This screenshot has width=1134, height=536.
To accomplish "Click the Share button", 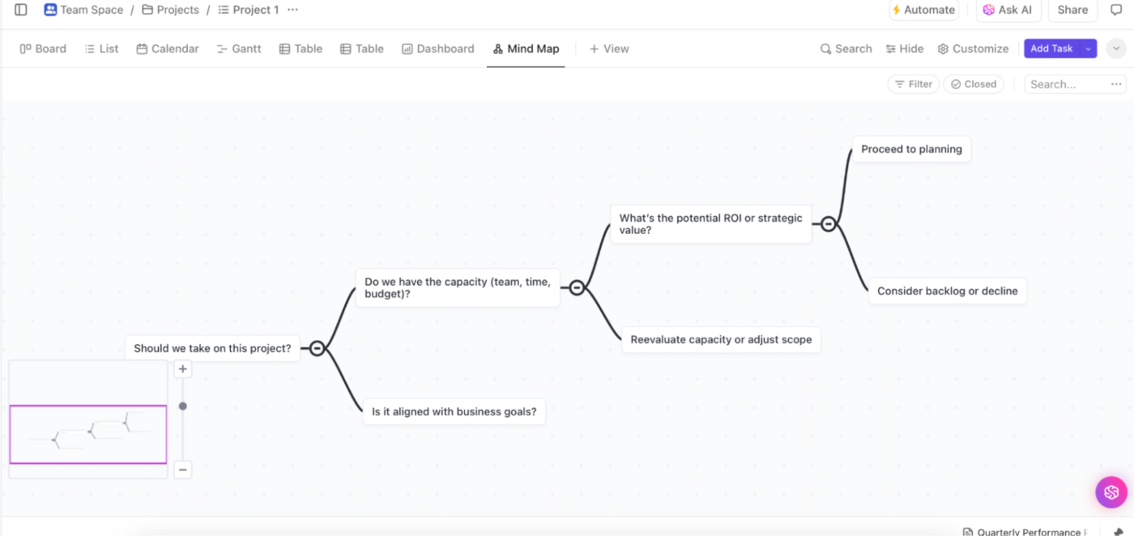I will [x=1072, y=10].
